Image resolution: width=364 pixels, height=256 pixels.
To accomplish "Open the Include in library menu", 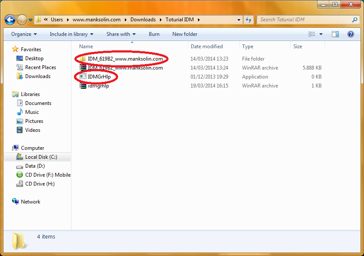I will [71, 34].
